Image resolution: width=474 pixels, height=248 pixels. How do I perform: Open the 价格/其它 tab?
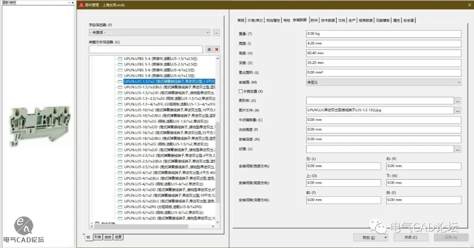[x=255, y=20]
